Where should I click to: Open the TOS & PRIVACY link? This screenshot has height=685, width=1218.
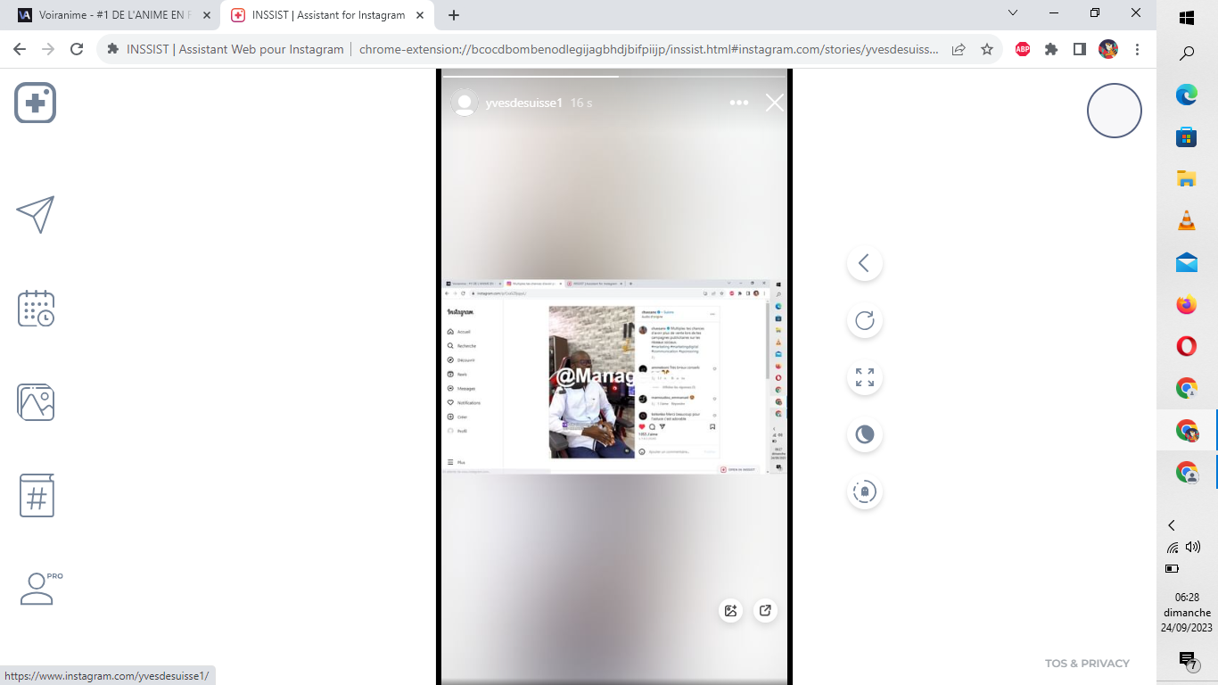(x=1087, y=663)
